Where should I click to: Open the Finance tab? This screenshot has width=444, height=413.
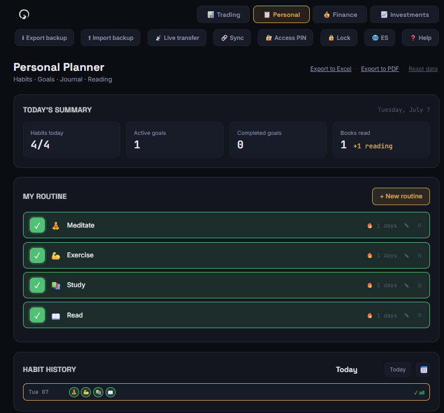coord(340,15)
